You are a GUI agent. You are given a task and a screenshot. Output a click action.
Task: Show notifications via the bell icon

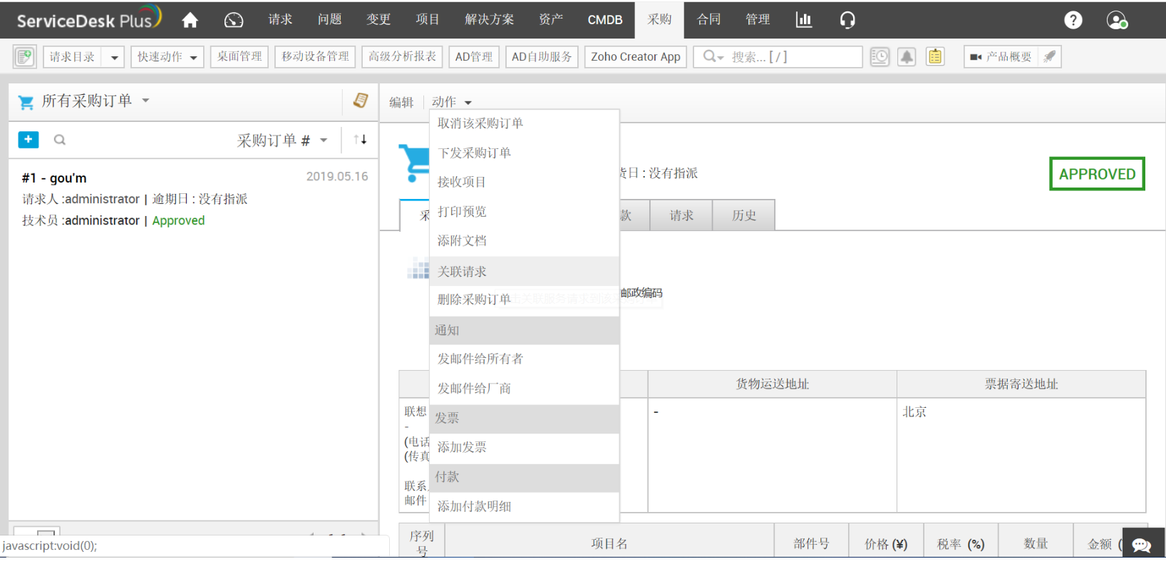(907, 56)
